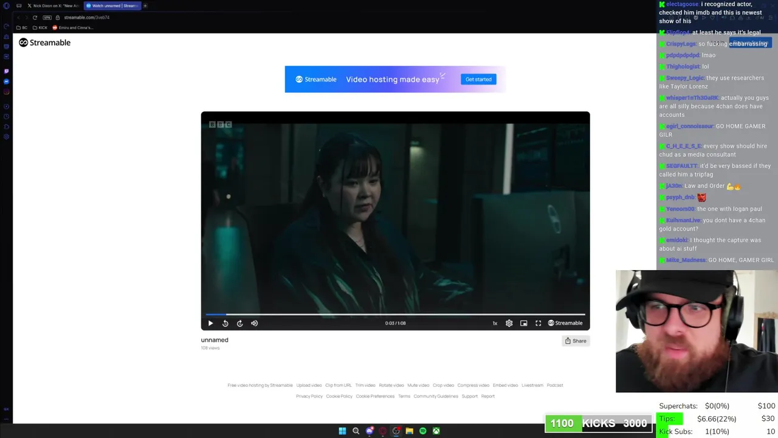Open a new browser tab
This screenshot has width=778, height=438.
(145, 5)
